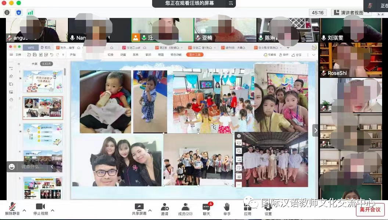The width and height of the screenshot is (388, 220).
Task: Open the 聊天 chat panel
Action: (206, 209)
